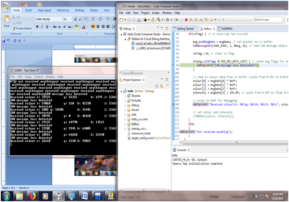Image resolution: width=289 pixels, height=202 pixels.
Task: Click the Undo icon in Word quick access
Action: (x=8, y=40)
